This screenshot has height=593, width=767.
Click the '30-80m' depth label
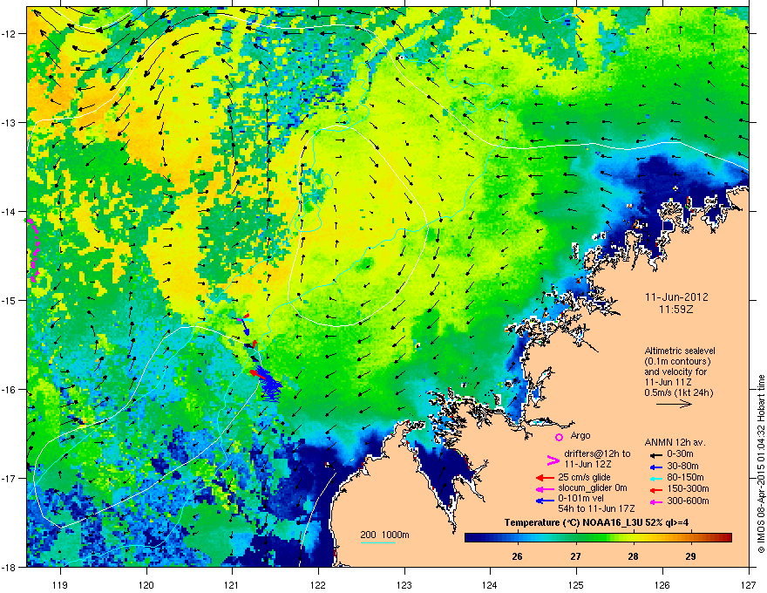coord(682,466)
